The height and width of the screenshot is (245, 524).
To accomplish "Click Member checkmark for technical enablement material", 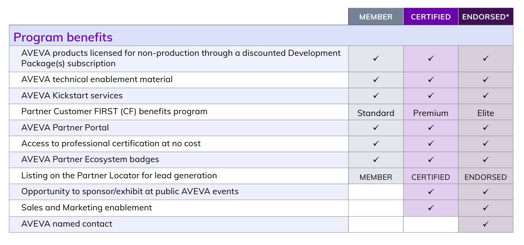I will pyautogui.click(x=376, y=80).
